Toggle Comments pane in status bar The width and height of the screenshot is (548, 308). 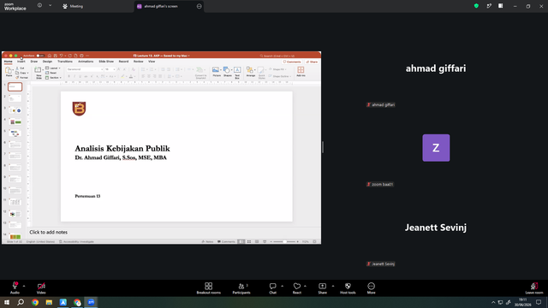(x=226, y=241)
